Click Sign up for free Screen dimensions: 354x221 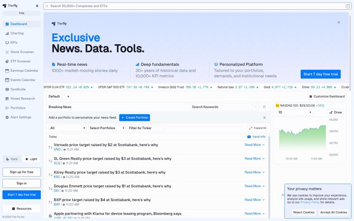[22, 172]
